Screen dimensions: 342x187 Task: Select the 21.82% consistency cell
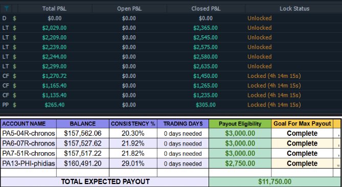133,153
